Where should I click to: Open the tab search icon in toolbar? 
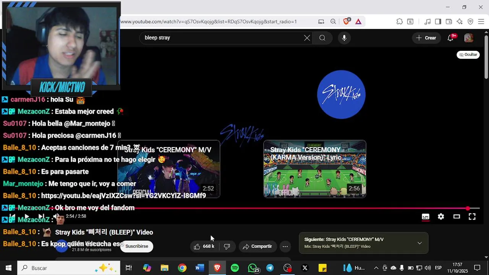[410, 22]
